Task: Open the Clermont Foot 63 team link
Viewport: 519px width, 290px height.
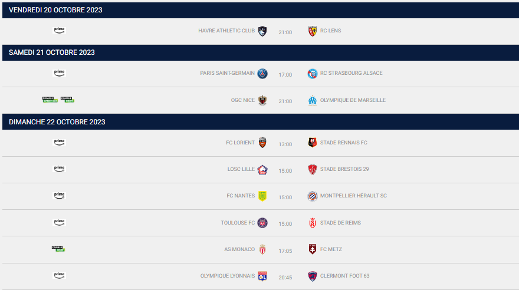Action: tap(344, 276)
